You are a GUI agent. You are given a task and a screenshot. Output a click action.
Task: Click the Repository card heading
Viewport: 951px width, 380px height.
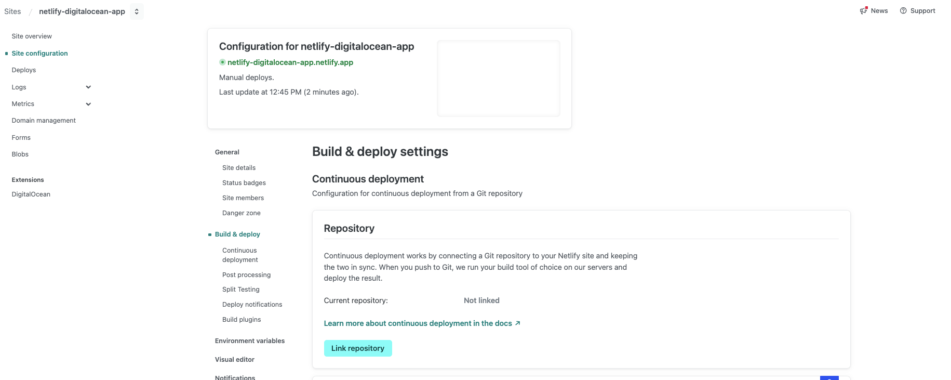[x=349, y=229]
